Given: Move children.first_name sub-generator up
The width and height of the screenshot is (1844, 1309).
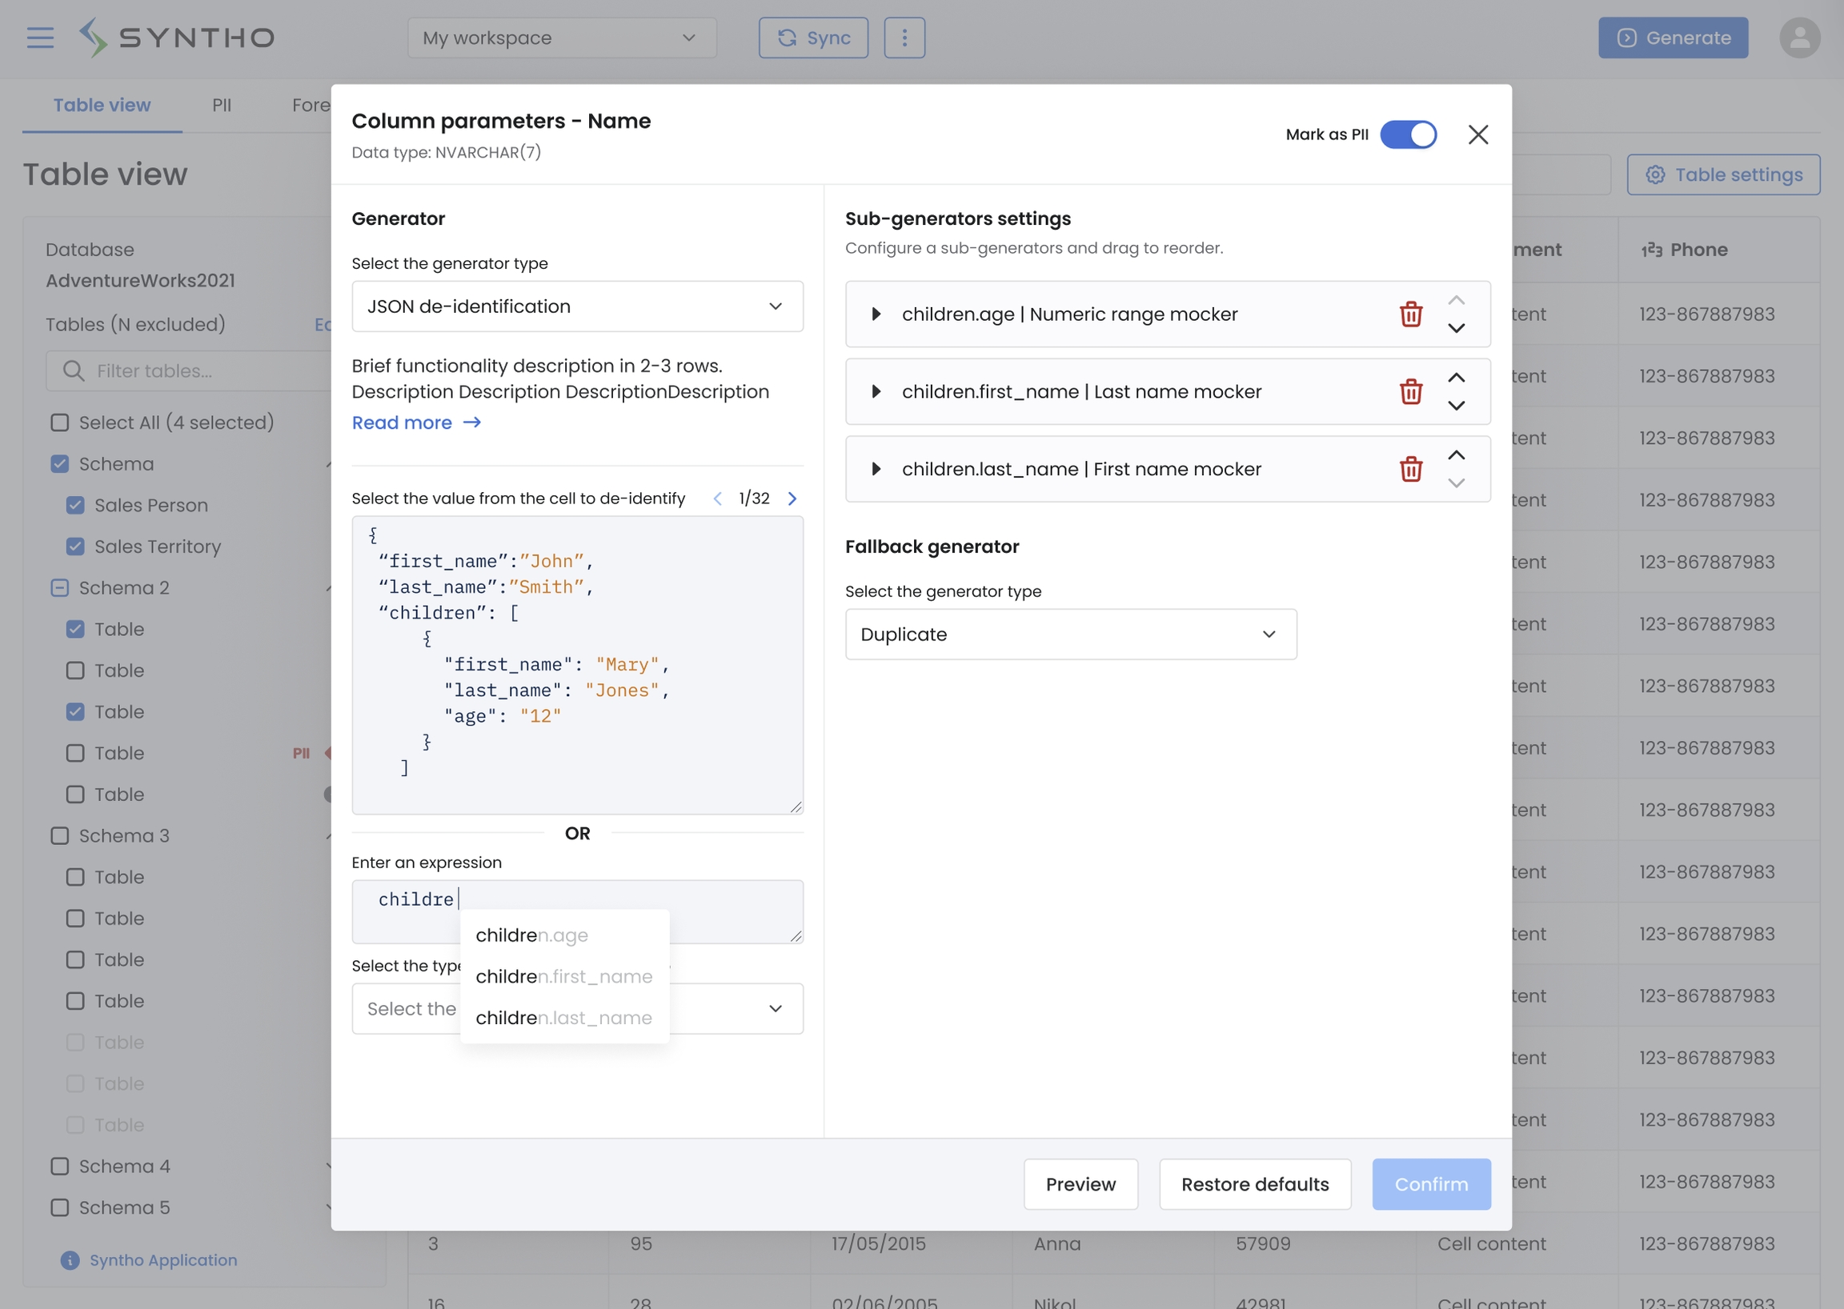Looking at the screenshot, I should click(1455, 378).
